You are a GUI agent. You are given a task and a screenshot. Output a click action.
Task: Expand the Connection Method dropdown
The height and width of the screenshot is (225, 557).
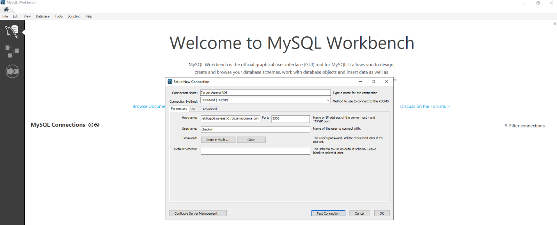328,100
